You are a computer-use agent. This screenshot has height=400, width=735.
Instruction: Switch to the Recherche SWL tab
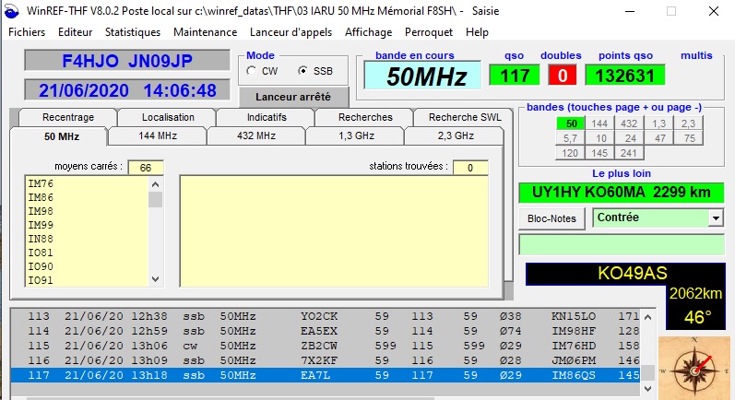pos(465,117)
